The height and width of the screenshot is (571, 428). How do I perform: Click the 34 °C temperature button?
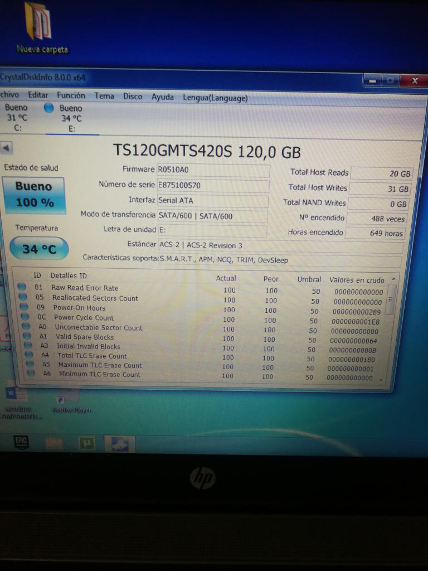coord(39,249)
